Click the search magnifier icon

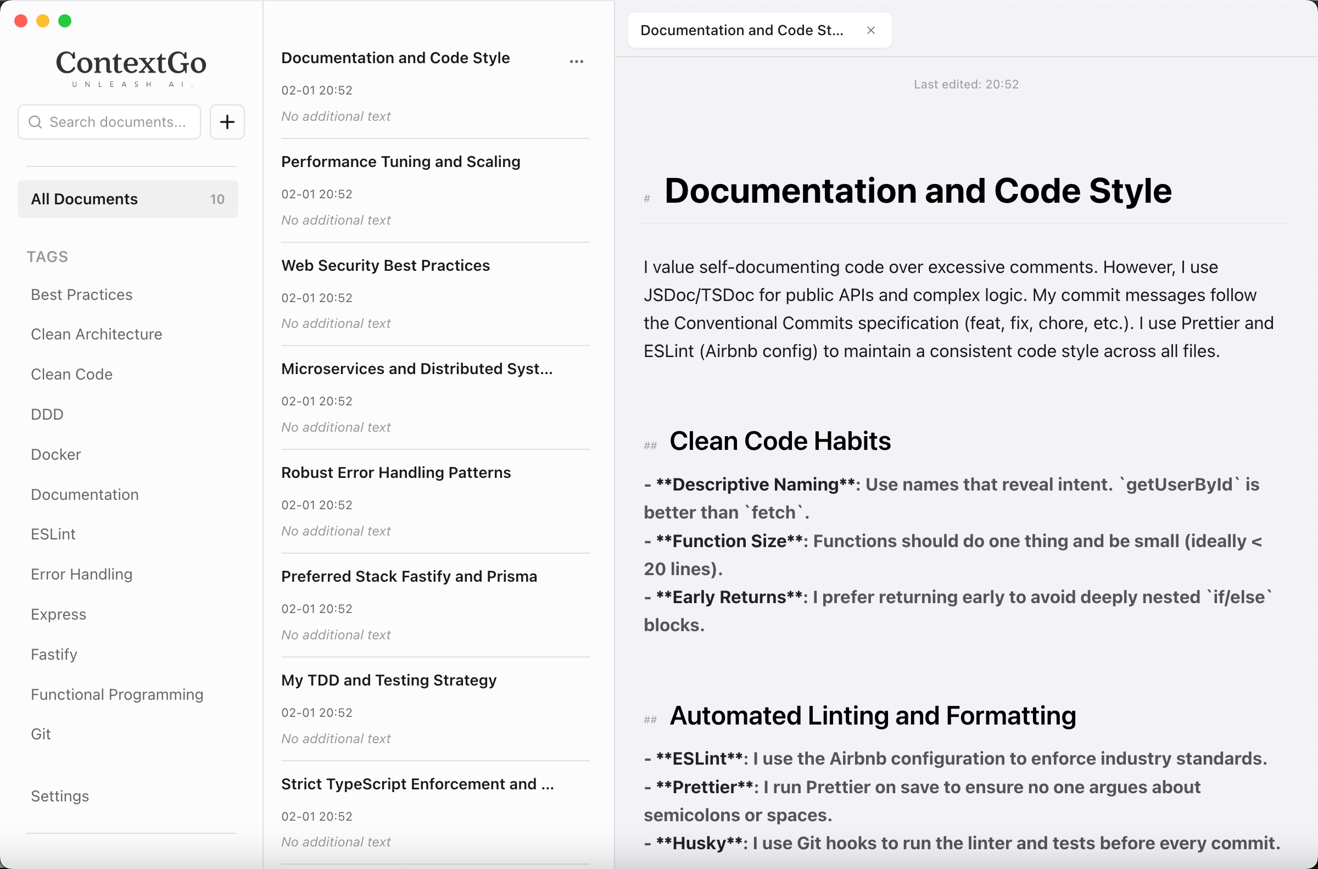pos(36,122)
